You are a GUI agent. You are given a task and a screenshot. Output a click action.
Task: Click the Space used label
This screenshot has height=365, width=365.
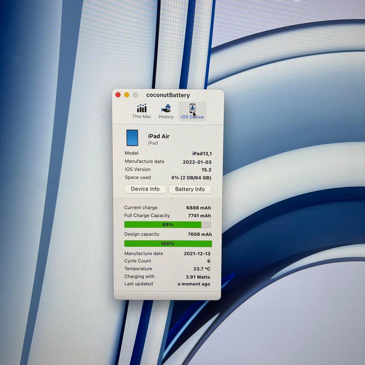138,177
